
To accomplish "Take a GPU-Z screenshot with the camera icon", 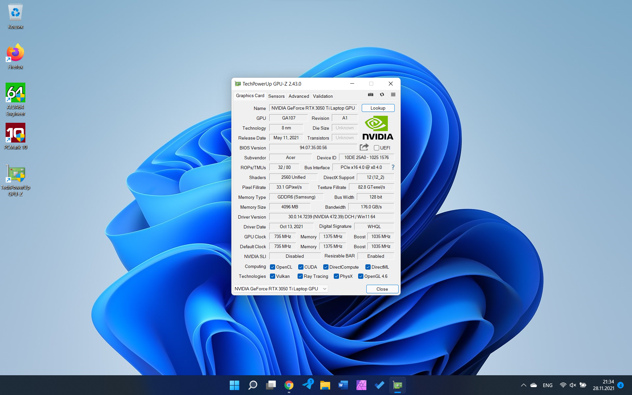I will (371, 95).
